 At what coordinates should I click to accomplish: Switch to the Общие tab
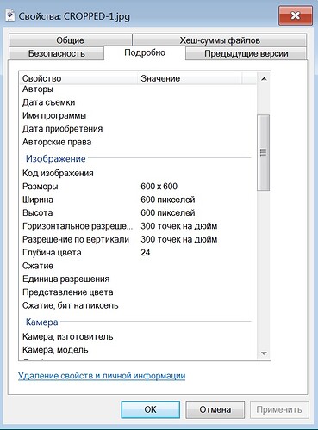[x=71, y=40]
